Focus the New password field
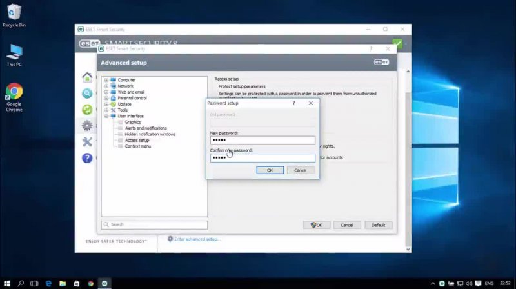 [x=263, y=140]
